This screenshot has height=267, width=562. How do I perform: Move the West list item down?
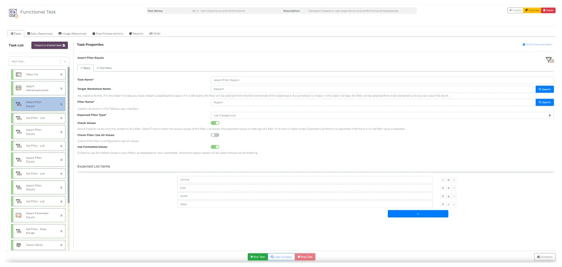click(448, 204)
